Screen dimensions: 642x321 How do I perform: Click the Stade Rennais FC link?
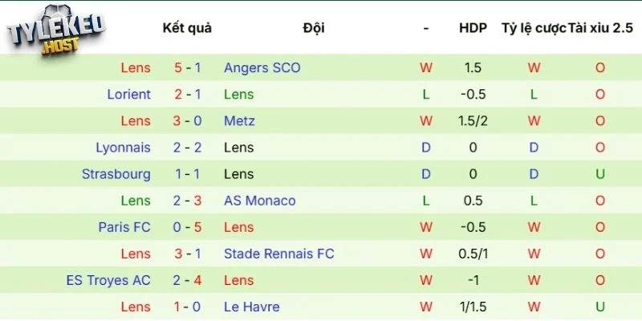click(279, 254)
